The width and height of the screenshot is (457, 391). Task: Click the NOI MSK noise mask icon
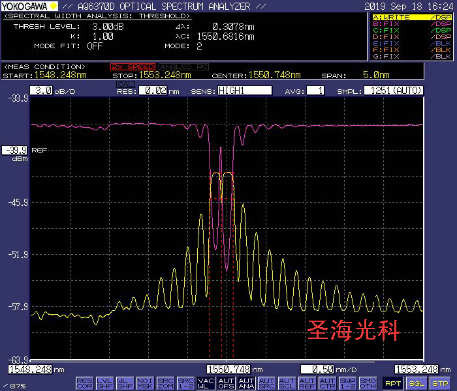[146, 383]
